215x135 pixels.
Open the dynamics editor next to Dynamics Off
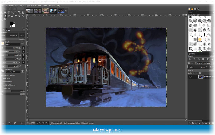coord(23,71)
